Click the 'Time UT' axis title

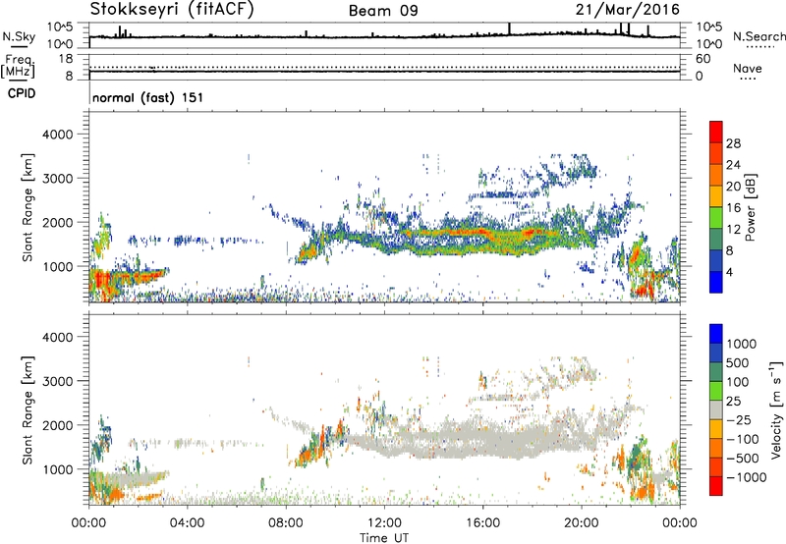point(384,538)
